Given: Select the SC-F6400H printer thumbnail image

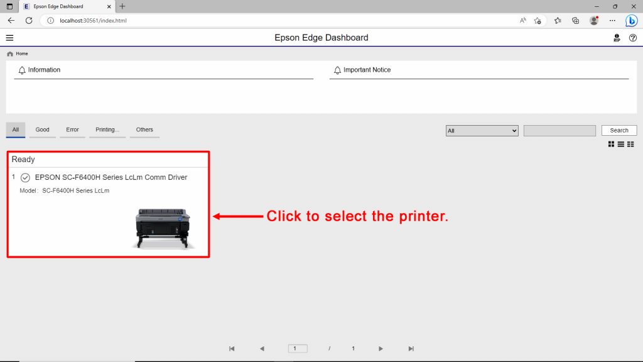Looking at the screenshot, I should pyautogui.click(x=163, y=228).
